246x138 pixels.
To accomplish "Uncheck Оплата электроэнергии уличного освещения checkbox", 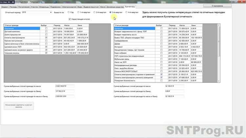I will click(161, 77).
